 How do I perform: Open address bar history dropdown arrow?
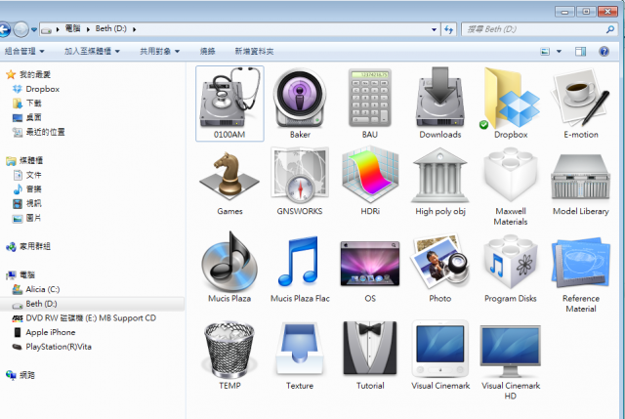click(x=434, y=29)
